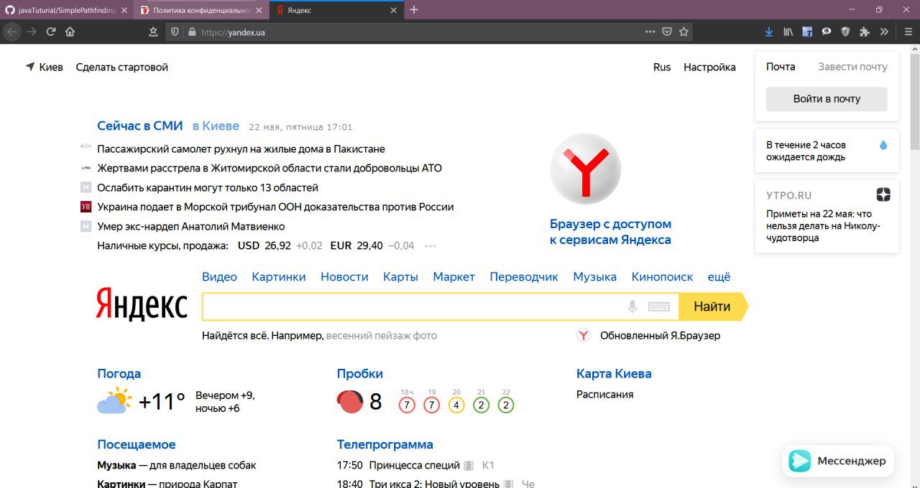Screen dimensions: 920x488
Task: Open the УТРО.RU news card icon
Action: 883,194
